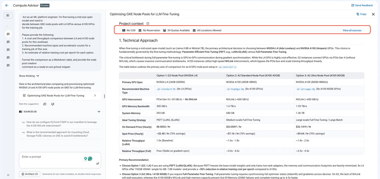Click the a2-ultragpu-8g machine type code
The image size is (380, 179).
point(306,89)
